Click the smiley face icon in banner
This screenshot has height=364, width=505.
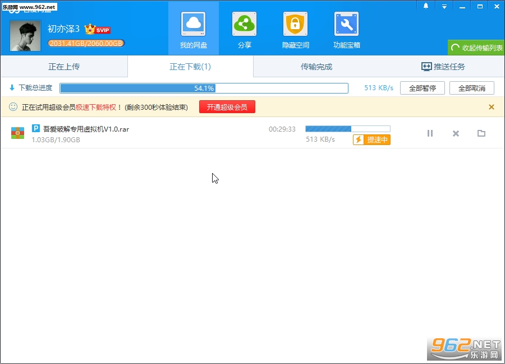(x=13, y=107)
